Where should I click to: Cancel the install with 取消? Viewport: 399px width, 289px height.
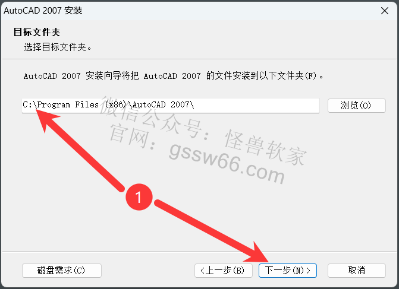pyautogui.click(x=357, y=271)
